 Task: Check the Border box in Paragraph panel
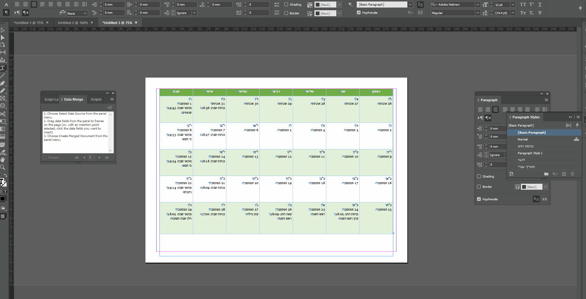[479, 187]
